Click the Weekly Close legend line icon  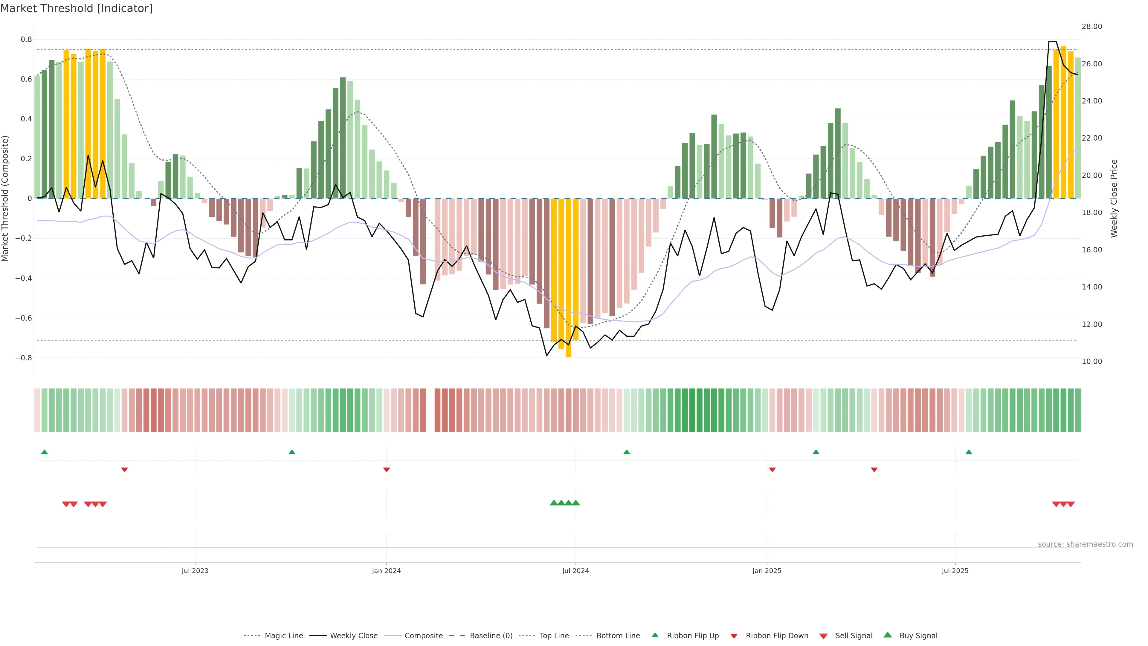pyautogui.click(x=318, y=636)
